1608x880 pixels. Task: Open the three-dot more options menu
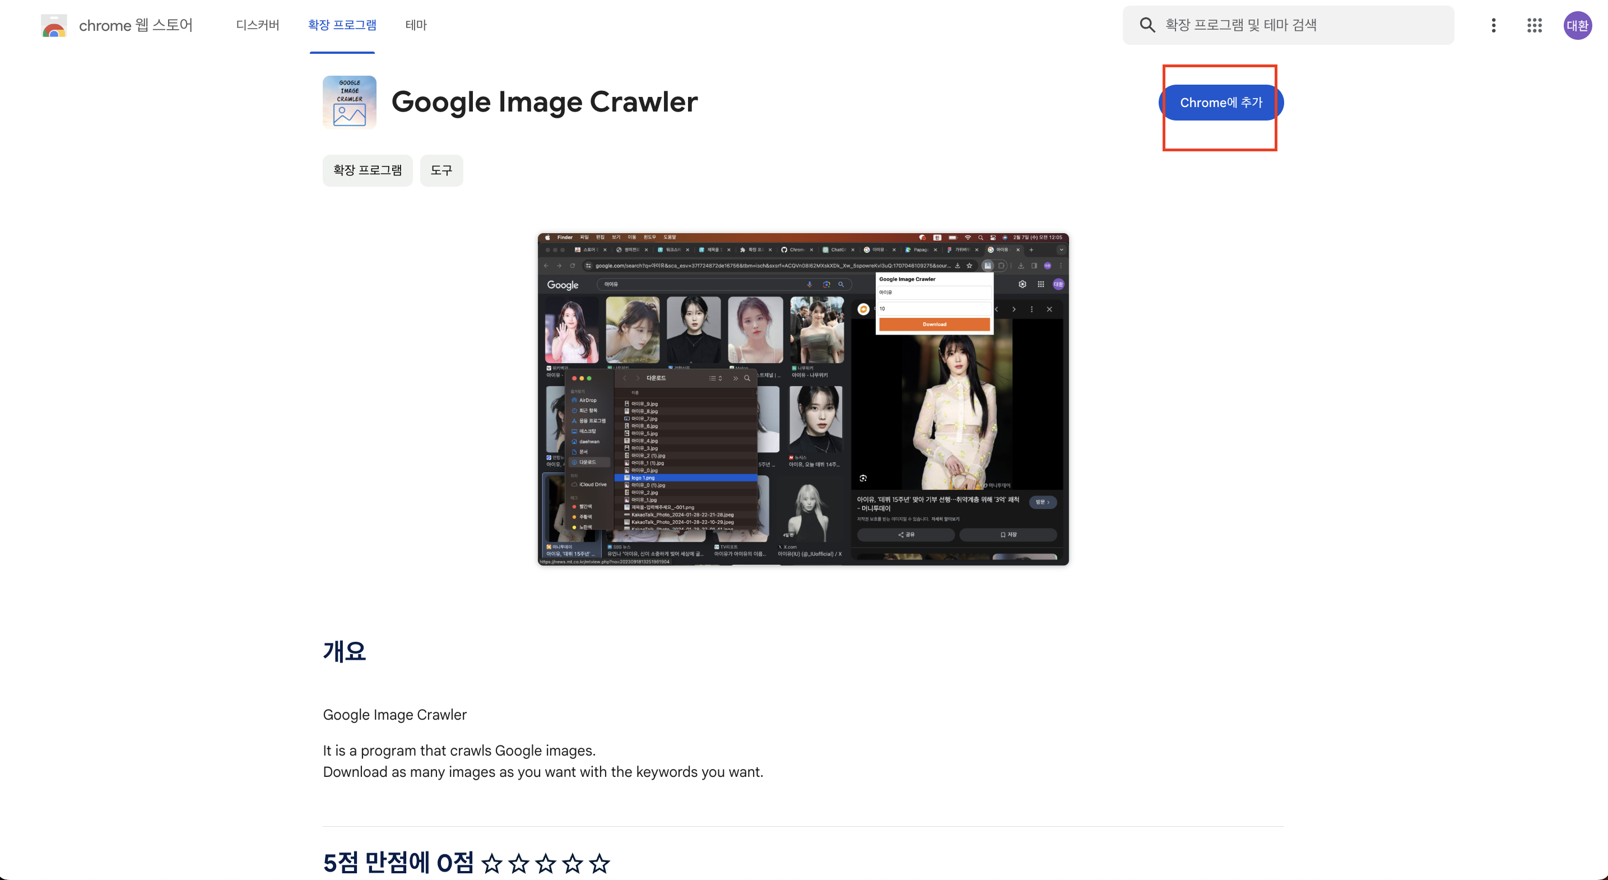pyautogui.click(x=1493, y=25)
